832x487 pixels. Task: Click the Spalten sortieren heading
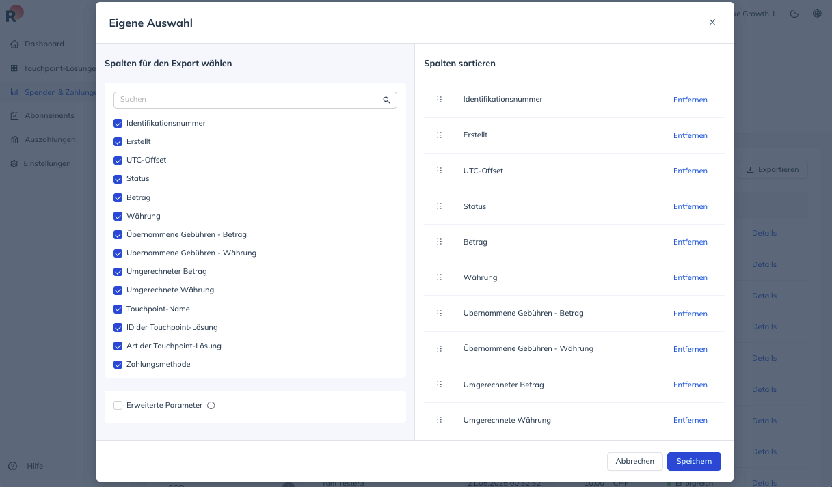(459, 64)
